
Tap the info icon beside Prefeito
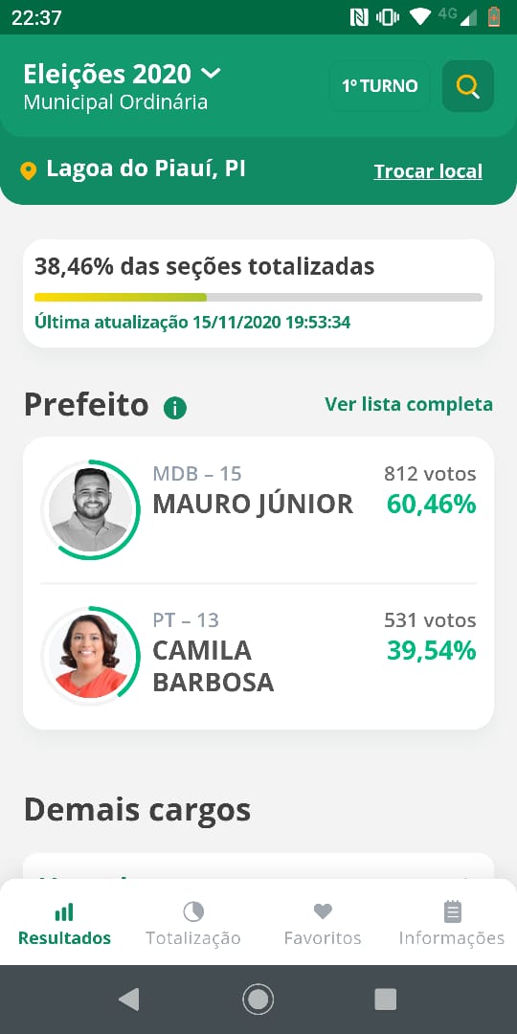click(175, 408)
